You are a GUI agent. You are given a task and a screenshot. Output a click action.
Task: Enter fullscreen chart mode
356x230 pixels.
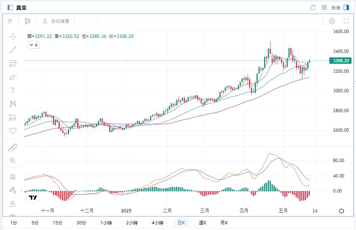(x=346, y=21)
